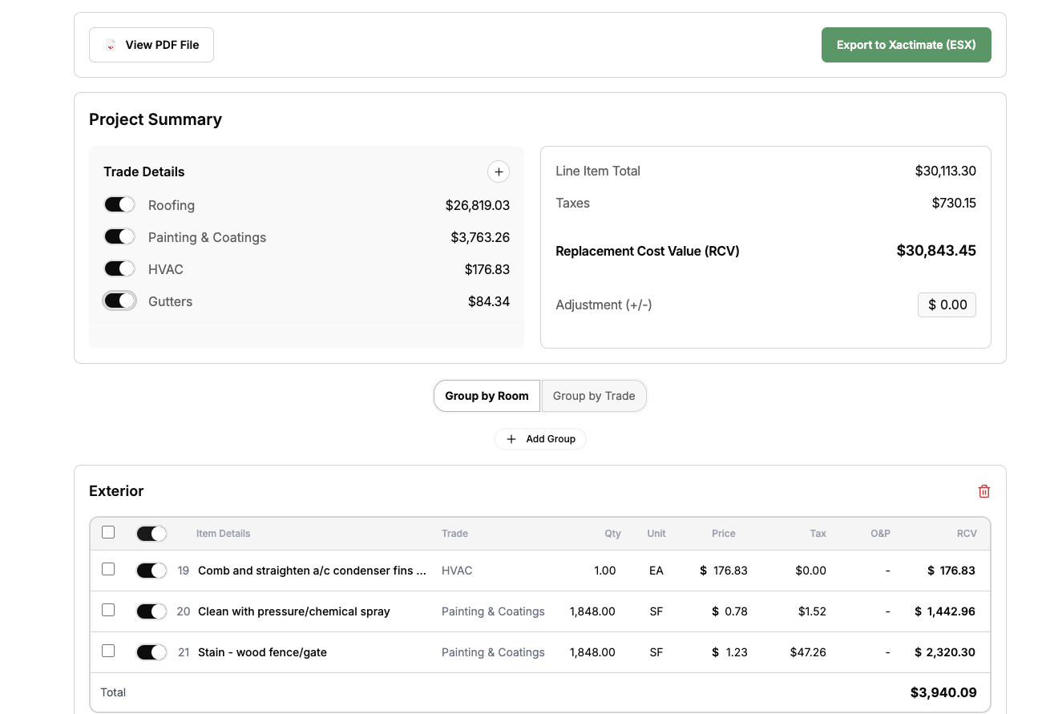
Task: Open the View PDF File button
Action: click(151, 45)
